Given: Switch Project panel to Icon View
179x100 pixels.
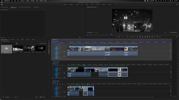Looking at the screenshot, I should 6,97.
